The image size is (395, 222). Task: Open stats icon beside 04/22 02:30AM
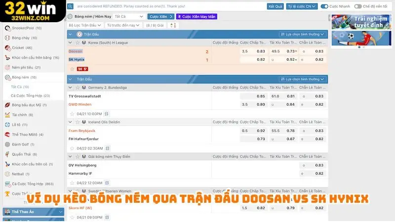[x=108, y=148]
